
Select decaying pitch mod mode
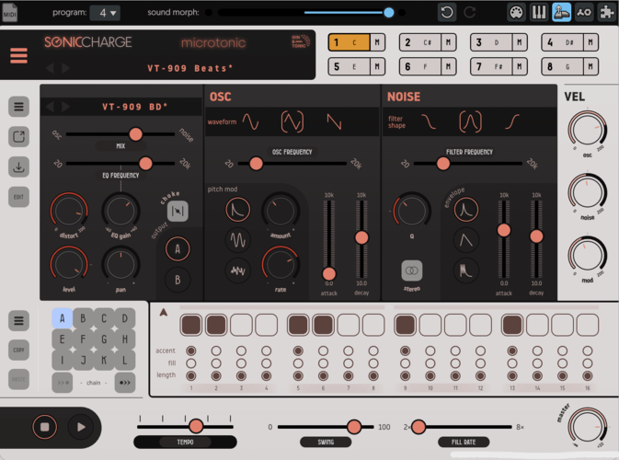click(x=237, y=210)
